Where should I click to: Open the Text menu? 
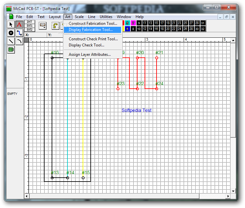click(x=41, y=17)
